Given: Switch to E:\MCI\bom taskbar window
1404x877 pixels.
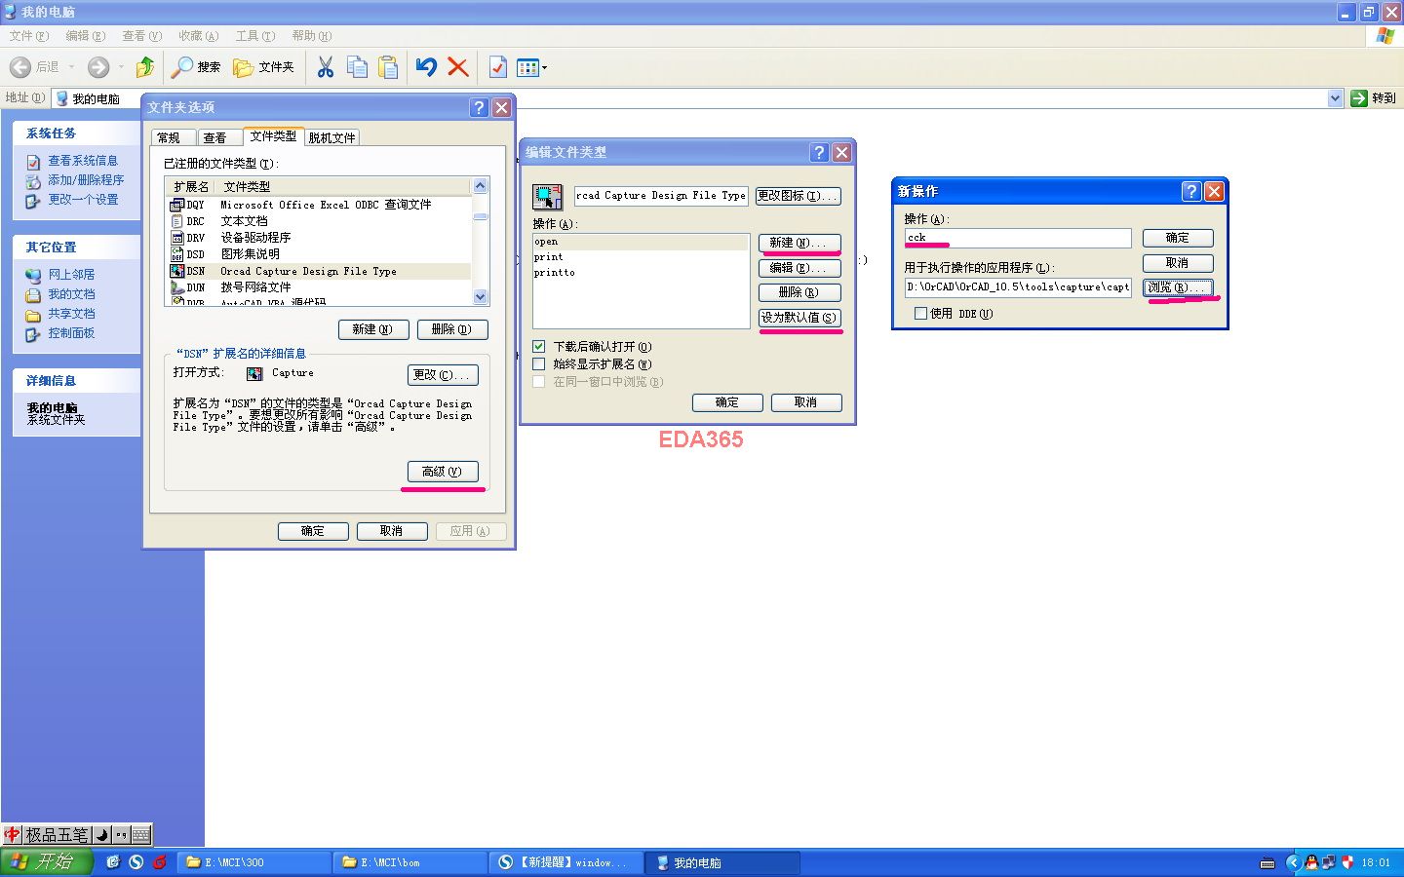Looking at the screenshot, I should click(410, 862).
